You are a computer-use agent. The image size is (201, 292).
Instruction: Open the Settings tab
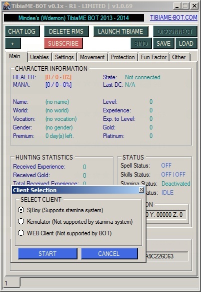click(64, 57)
